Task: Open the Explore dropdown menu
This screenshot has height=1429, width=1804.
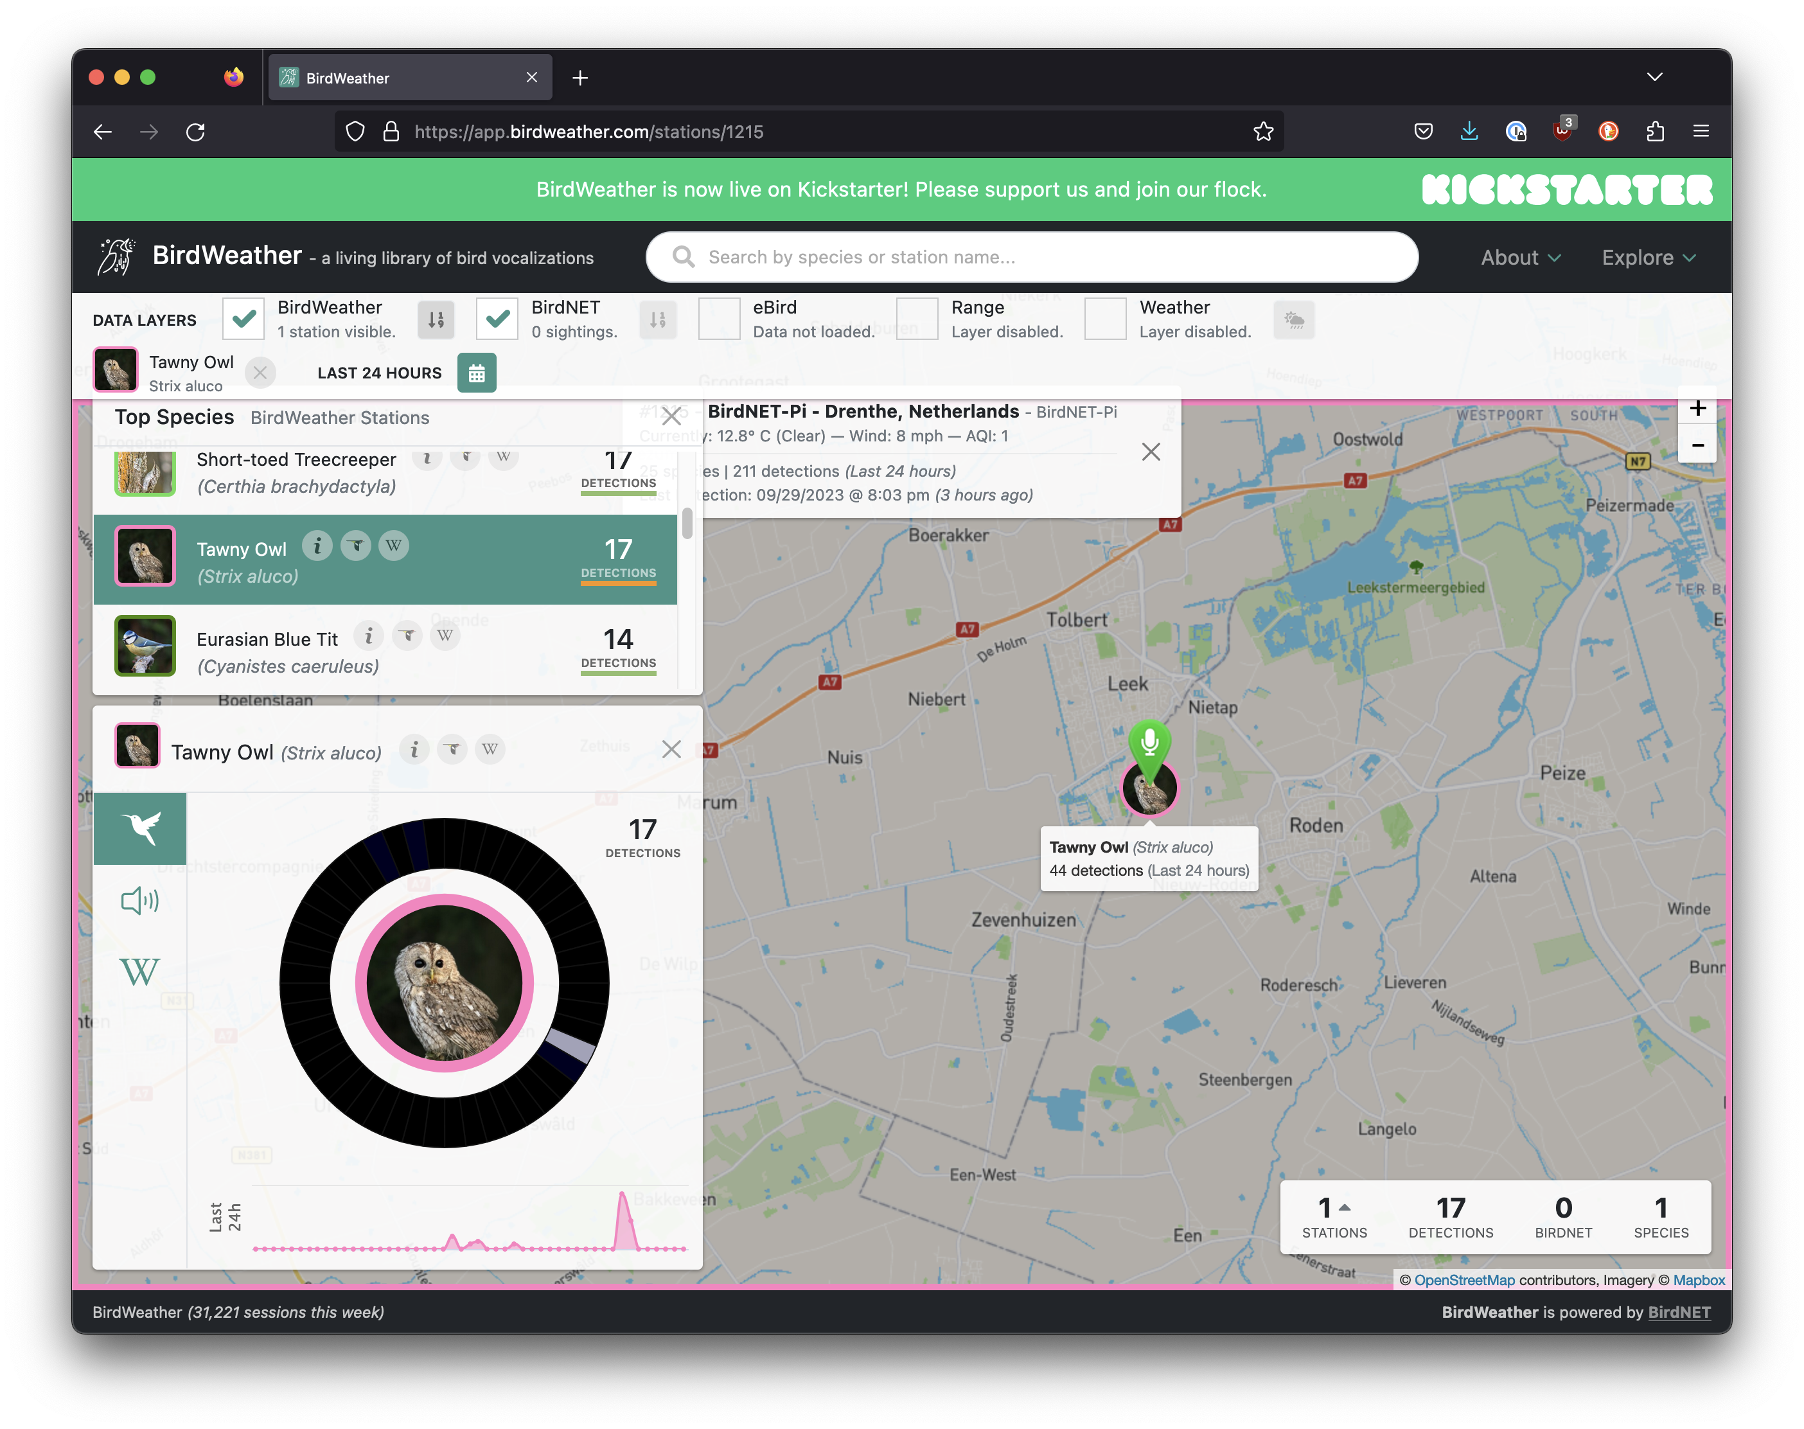Action: [x=1648, y=258]
